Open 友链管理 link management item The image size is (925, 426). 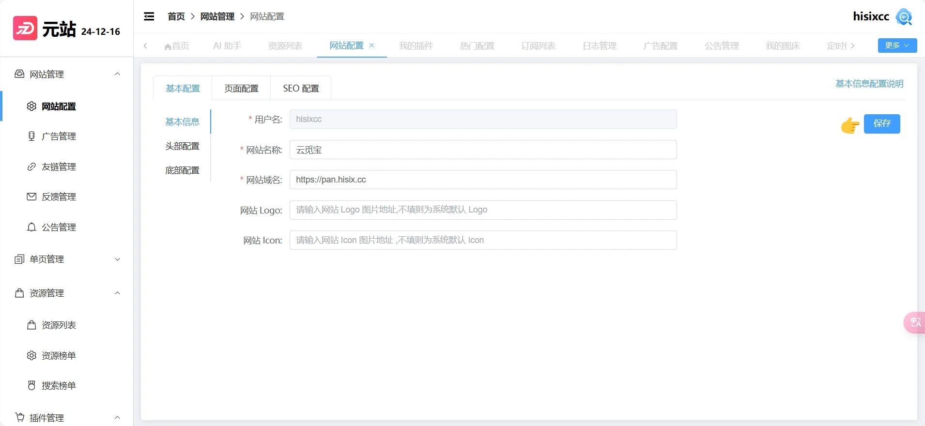(x=59, y=167)
